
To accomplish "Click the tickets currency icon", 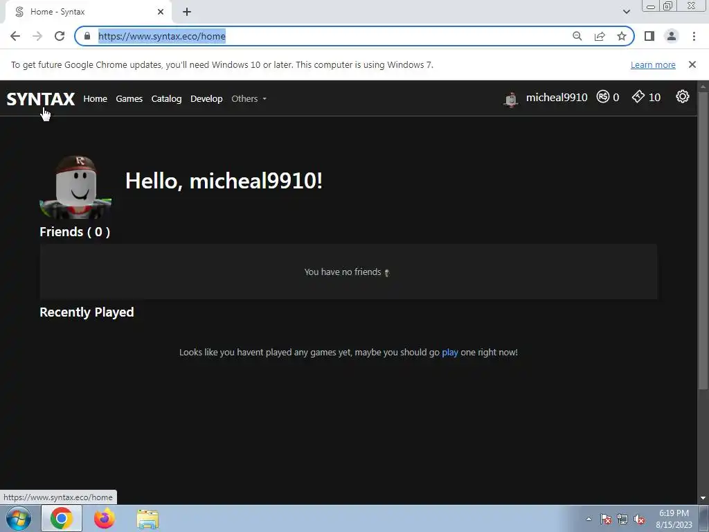I will (638, 96).
